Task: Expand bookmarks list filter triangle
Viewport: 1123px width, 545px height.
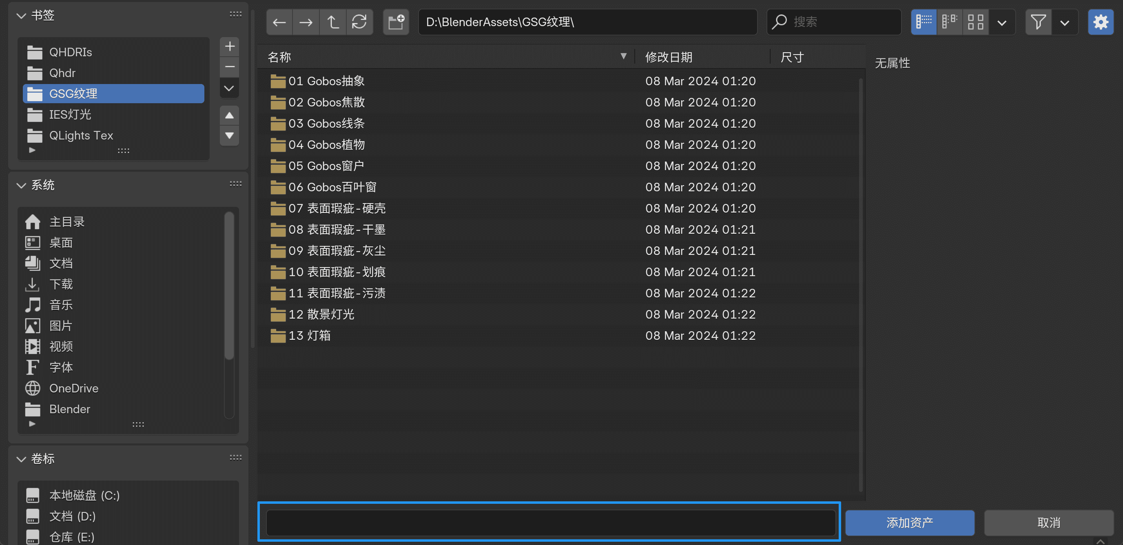Action: pyautogui.click(x=32, y=150)
